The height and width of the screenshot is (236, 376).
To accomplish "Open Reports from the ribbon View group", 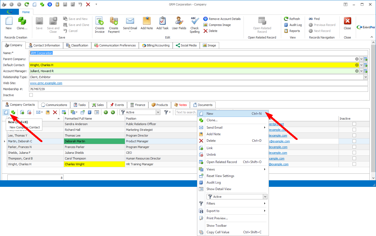I will (x=292, y=31).
